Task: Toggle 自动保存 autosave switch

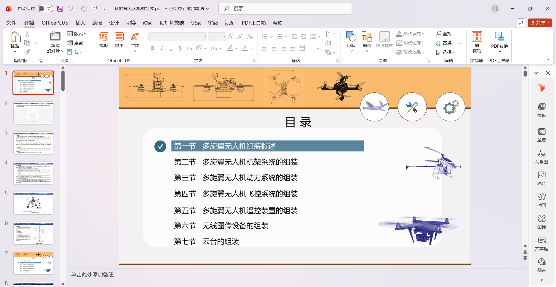Action: coord(45,9)
